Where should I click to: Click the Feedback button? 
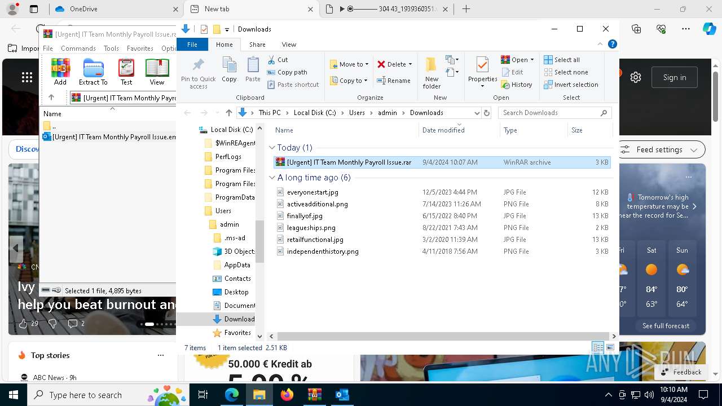(681, 372)
